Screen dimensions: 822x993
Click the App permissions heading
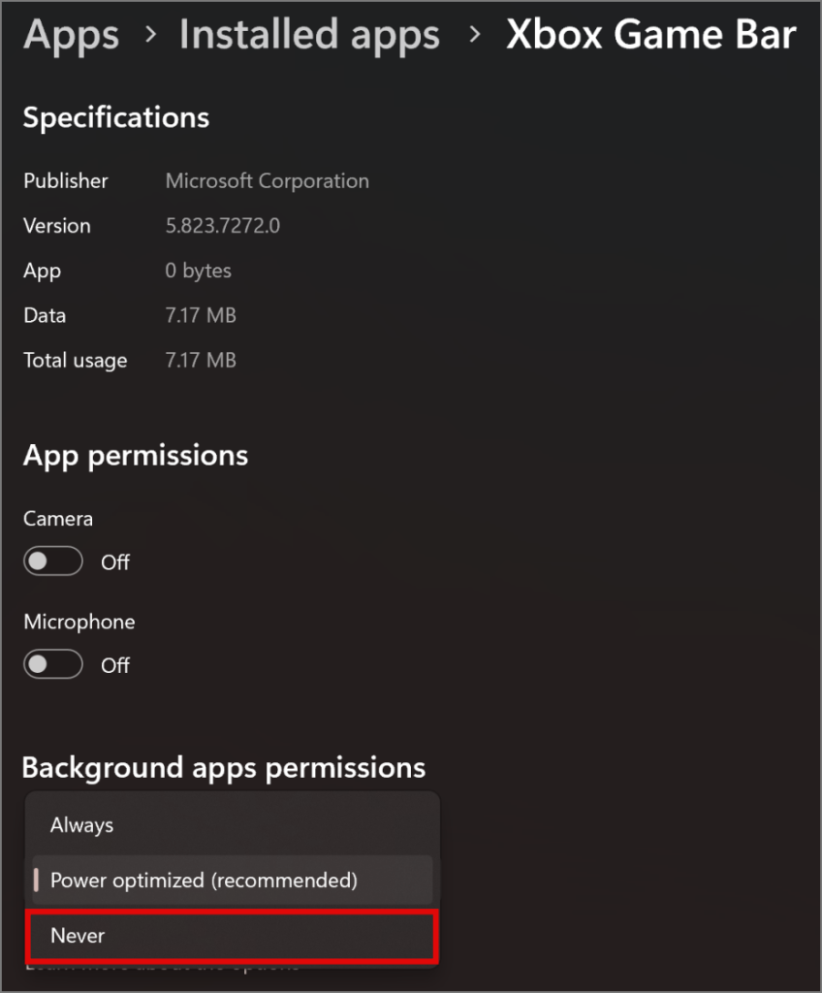coord(136,456)
